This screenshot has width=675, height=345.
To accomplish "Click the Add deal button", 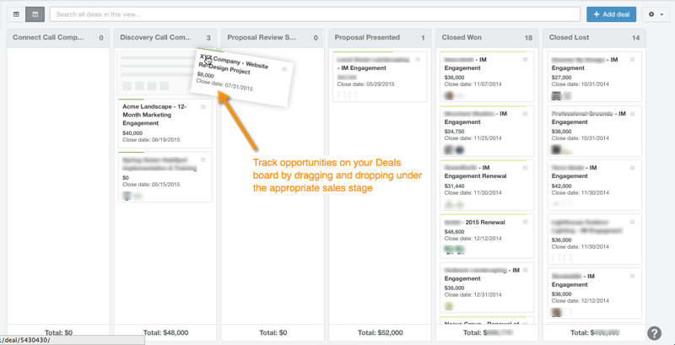I will click(611, 14).
